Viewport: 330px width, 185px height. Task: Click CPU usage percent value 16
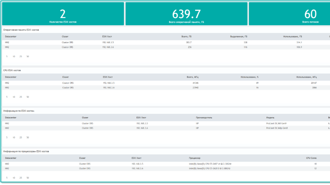257,88
